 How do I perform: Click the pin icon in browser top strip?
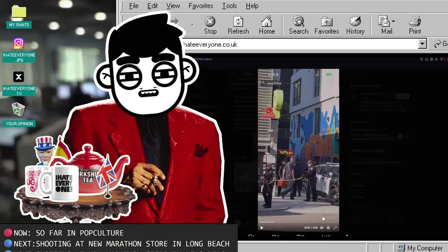point(421,59)
